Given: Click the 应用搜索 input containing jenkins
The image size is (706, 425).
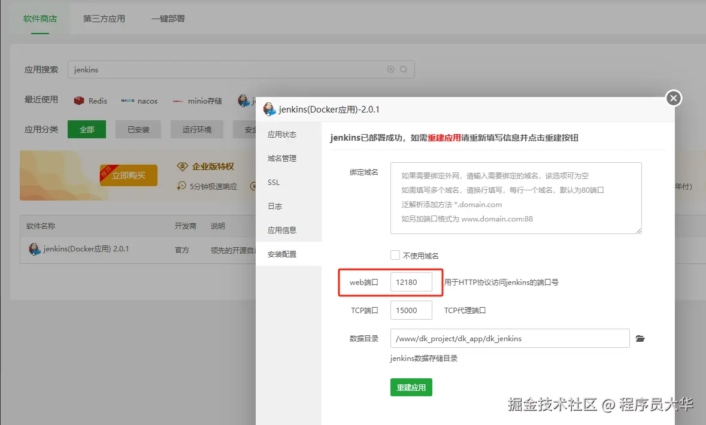Looking at the screenshot, I should tap(241, 69).
